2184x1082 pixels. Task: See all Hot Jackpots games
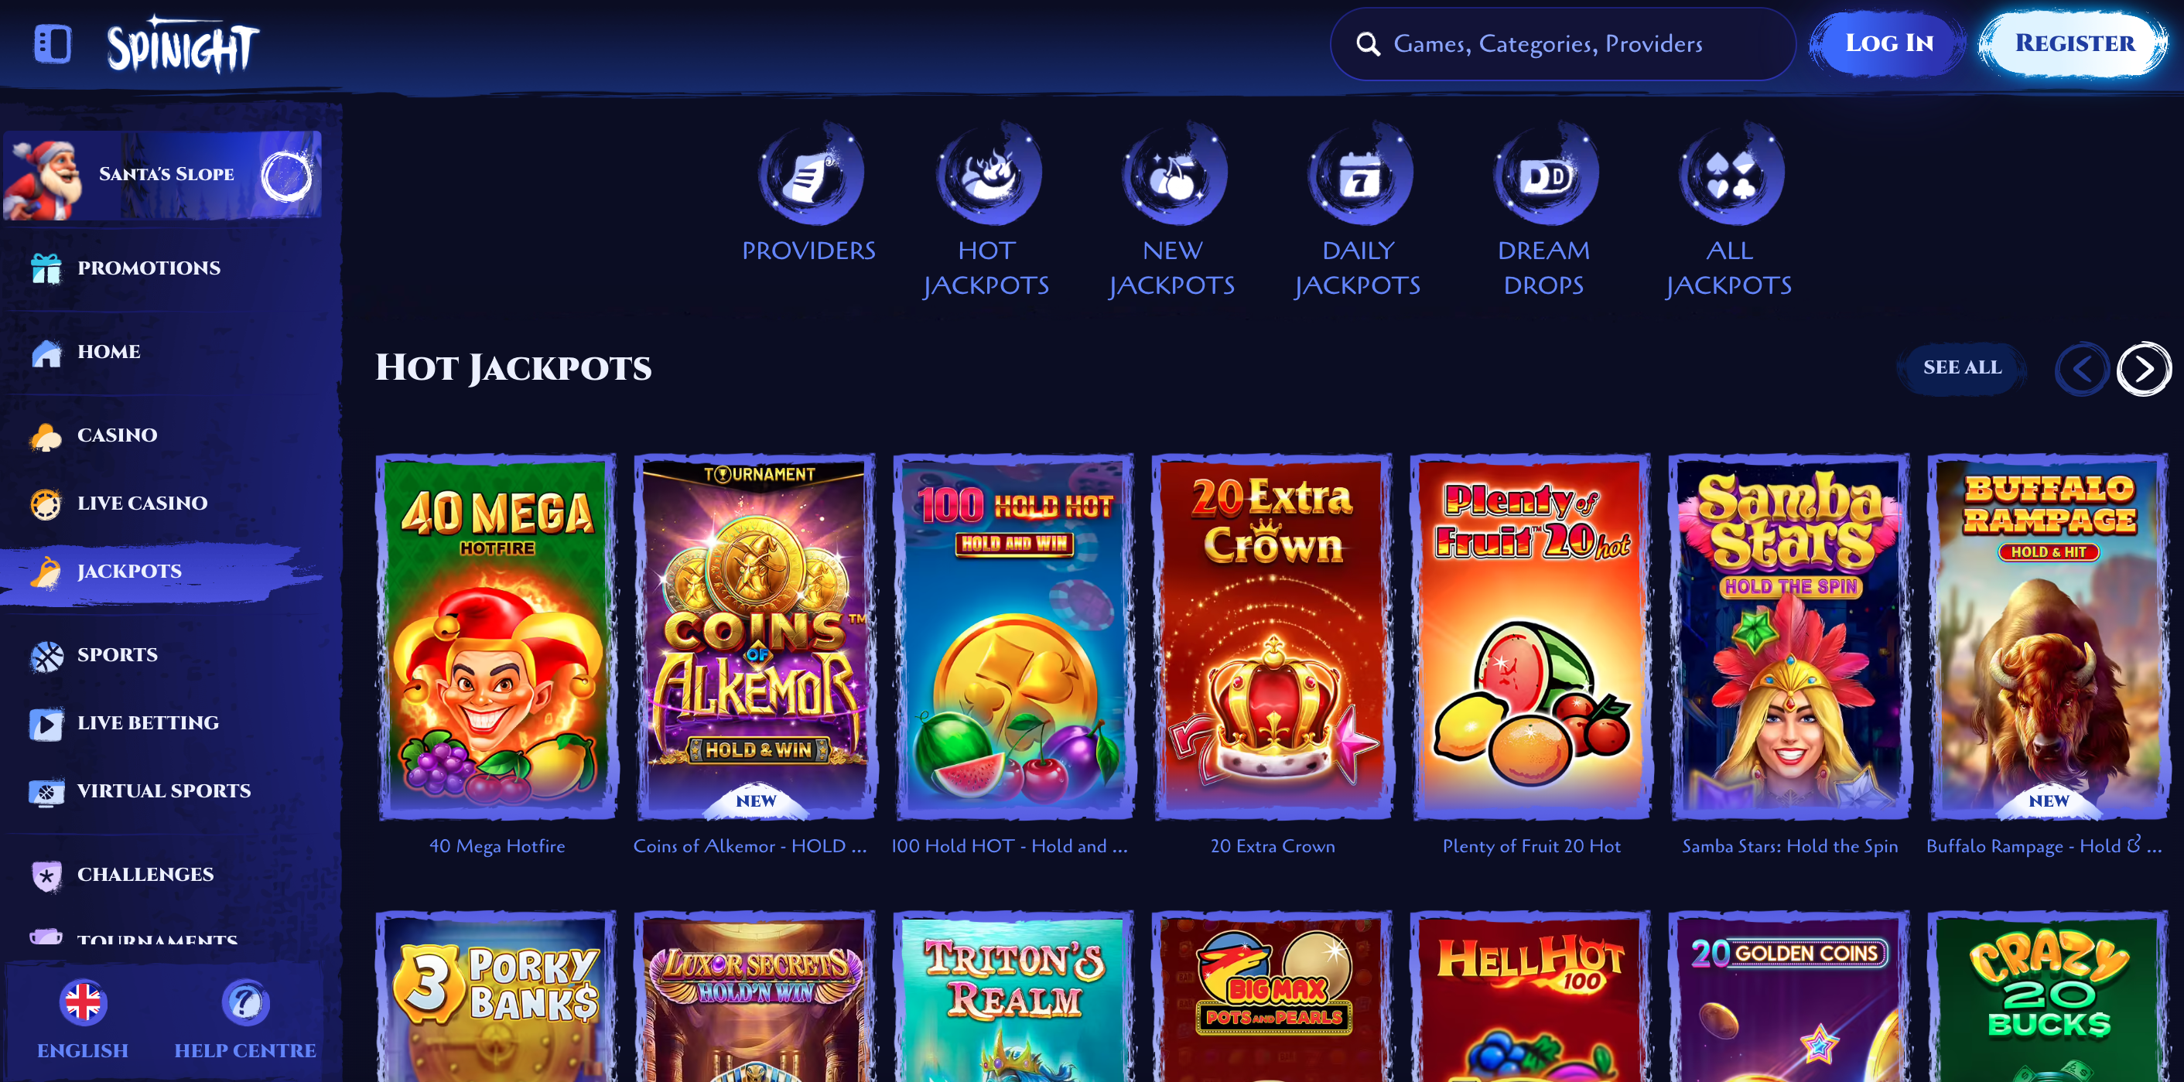click(x=1961, y=367)
